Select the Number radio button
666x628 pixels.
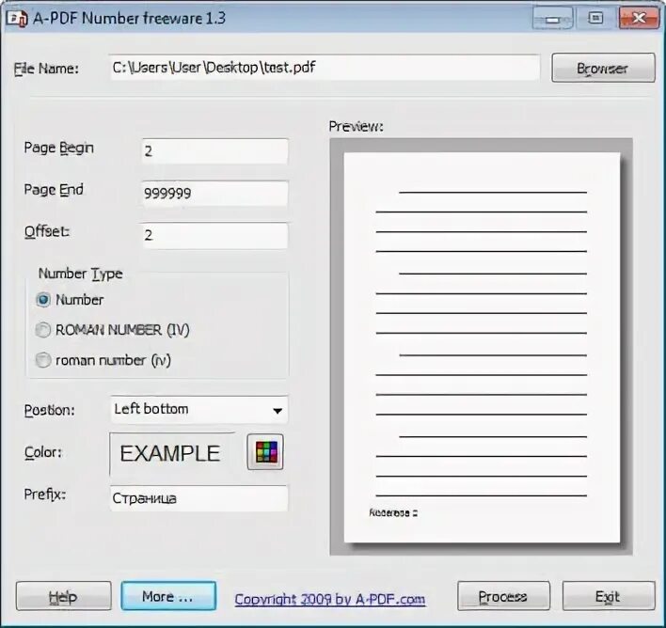[43, 300]
